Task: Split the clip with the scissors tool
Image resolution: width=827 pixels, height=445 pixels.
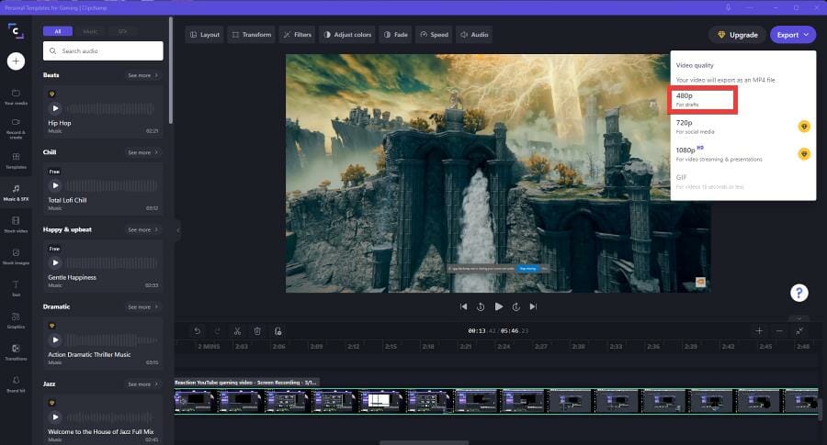Action: pyautogui.click(x=237, y=330)
